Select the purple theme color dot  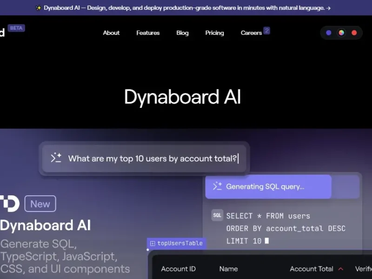329,33
